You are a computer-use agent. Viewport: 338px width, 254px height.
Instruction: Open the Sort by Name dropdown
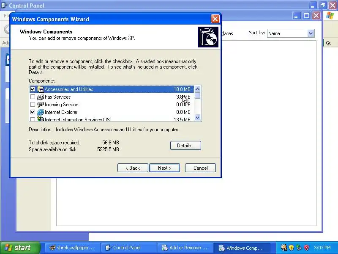(x=311, y=33)
